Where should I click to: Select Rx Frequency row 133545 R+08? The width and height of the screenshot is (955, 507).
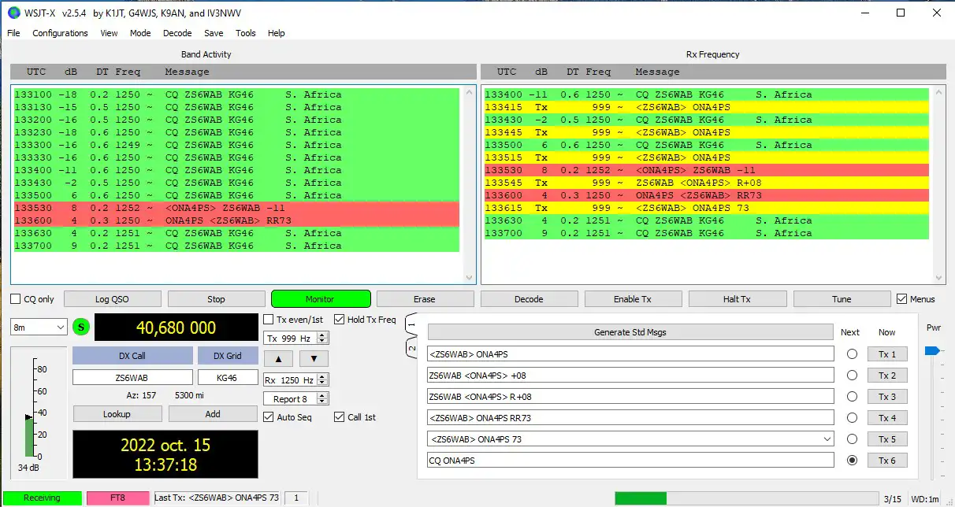pyautogui.click(x=706, y=183)
